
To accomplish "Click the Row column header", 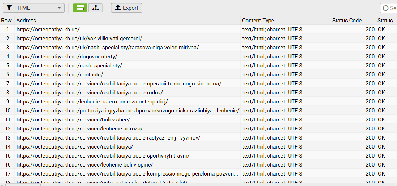I will point(7,21).
